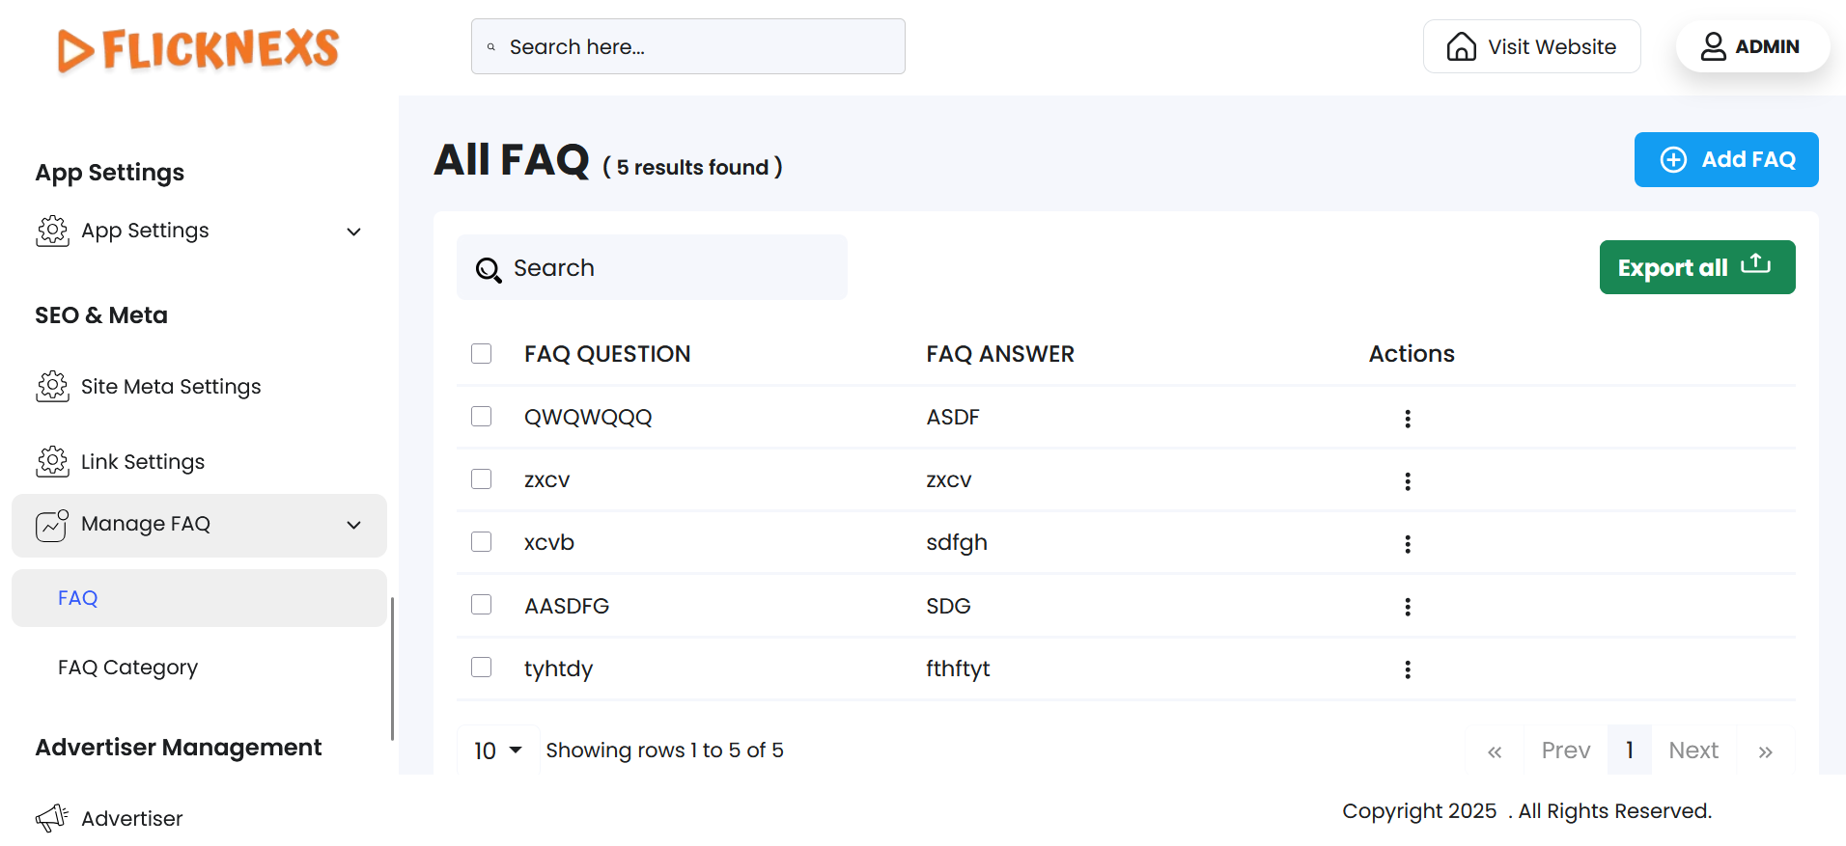Click the Advertiser megaphone icon
The height and width of the screenshot is (846, 1846).
[x=52, y=818]
